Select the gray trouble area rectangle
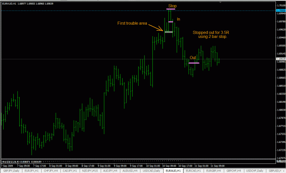This screenshot has height=173, width=286. [169, 32]
